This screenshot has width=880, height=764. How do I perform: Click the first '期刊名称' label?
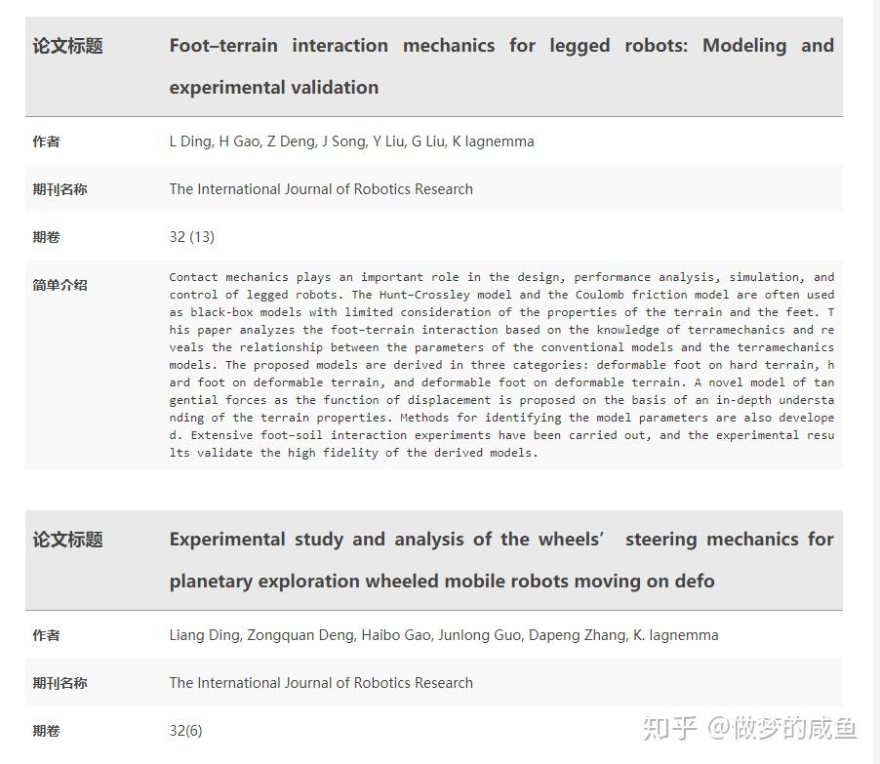60,189
